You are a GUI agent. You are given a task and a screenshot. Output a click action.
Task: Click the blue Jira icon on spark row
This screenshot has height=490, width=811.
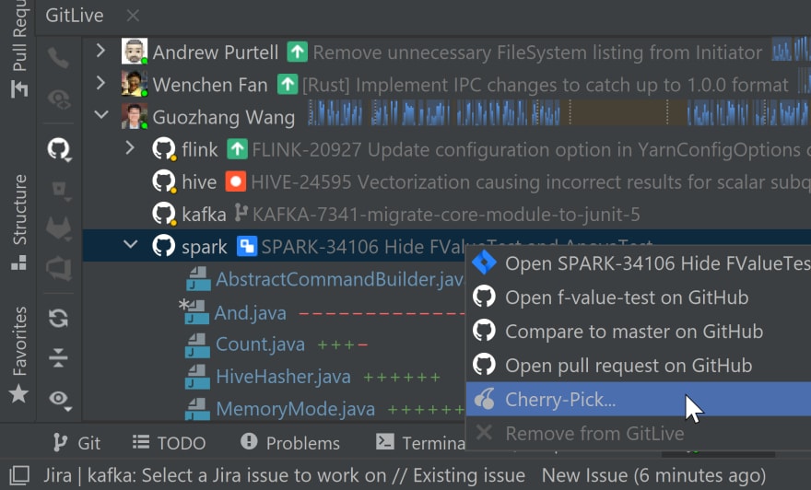[x=247, y=247]
